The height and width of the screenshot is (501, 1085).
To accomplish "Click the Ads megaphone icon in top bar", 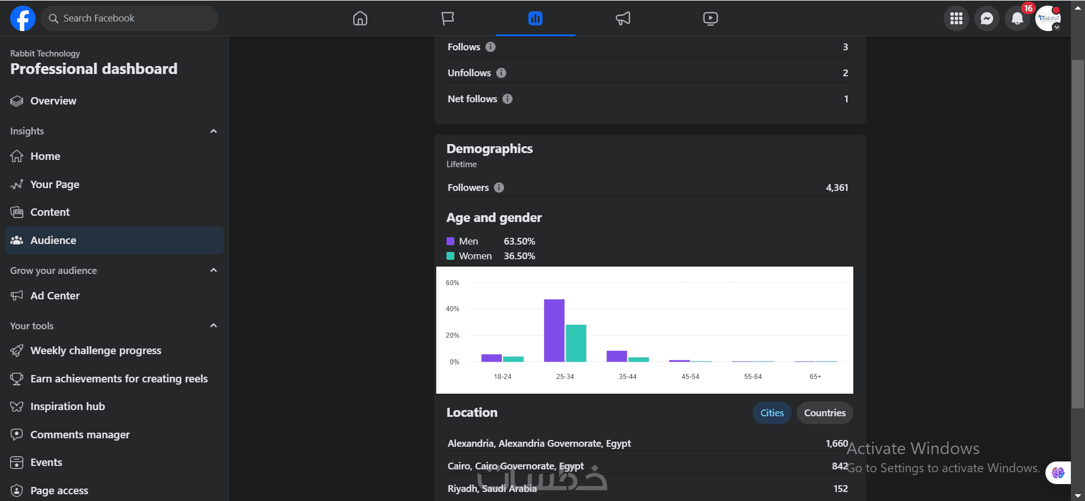I will [x=623, y=19].
